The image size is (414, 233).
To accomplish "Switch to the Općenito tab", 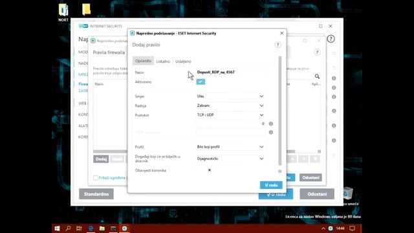I will [x=143, y=61].
